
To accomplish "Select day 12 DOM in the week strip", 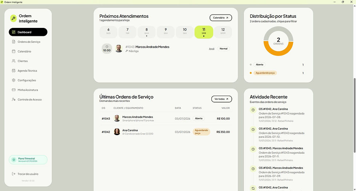I will pos(223,32).
